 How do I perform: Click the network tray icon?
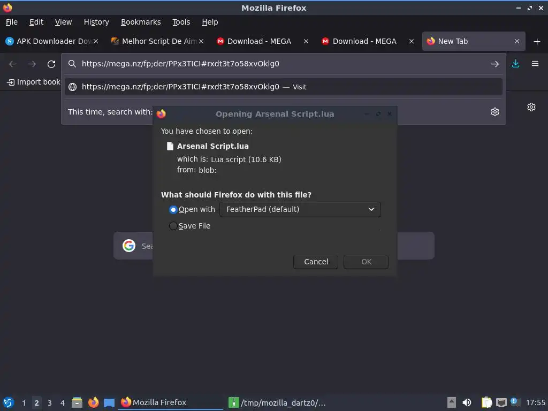[501, 402]
